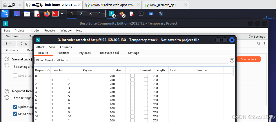Open the Burp menu in the main window
The image size is (276, 122).
tap(7, 31)
